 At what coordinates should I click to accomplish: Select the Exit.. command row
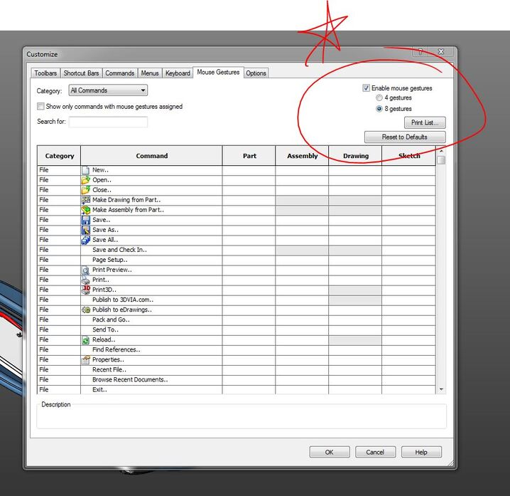(237, 390)
